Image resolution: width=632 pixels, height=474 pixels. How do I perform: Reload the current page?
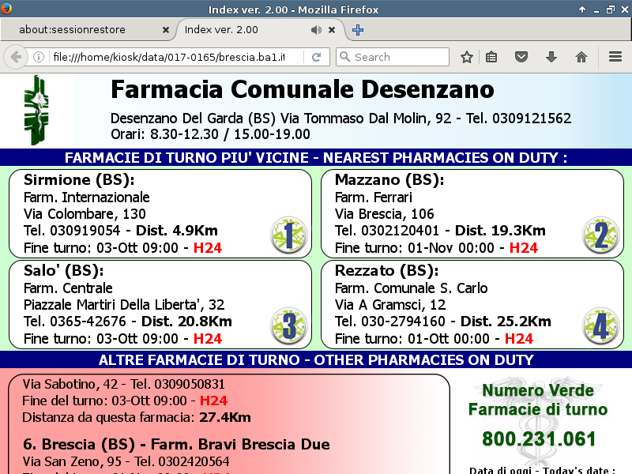coord(316,57)
